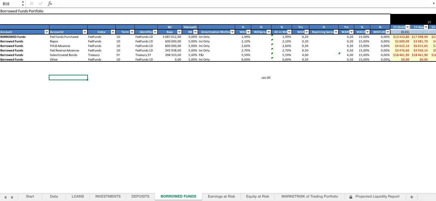
Task: Select the 345 938,00 base value
Action: pyautogui.click(x=170, y=51)
